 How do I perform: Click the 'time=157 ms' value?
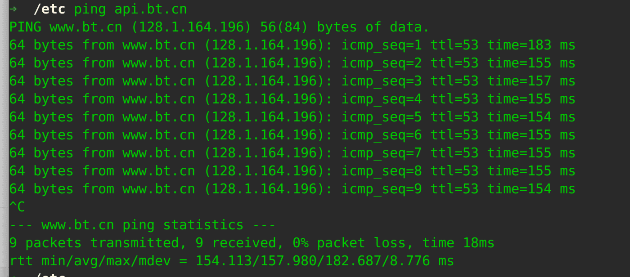tap(531, 81)
